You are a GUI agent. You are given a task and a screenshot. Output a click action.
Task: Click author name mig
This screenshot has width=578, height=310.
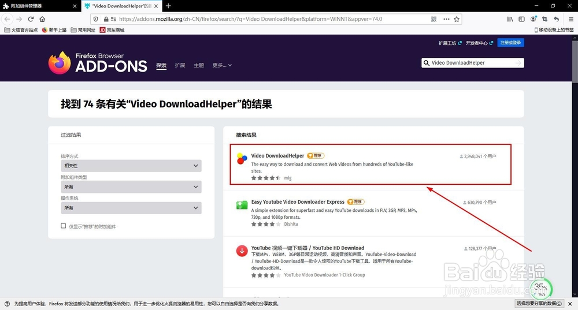tap(287, 178)
